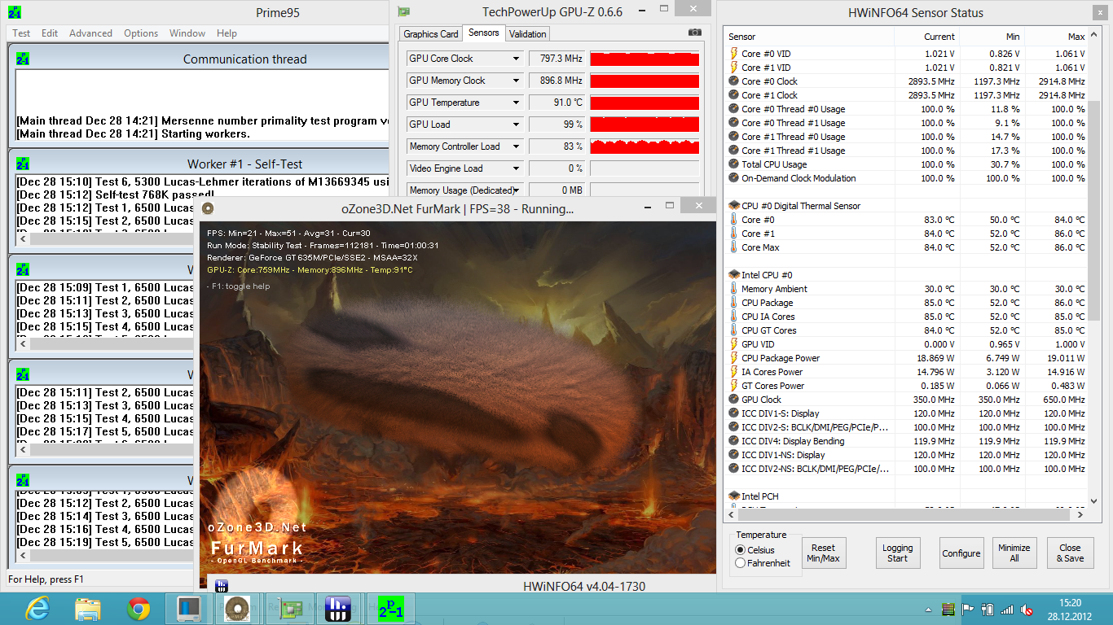This screenshot has width=1113, height=625.
Task: Open the GPU Core Clock sensor dropdown
Action: [517, 59]
